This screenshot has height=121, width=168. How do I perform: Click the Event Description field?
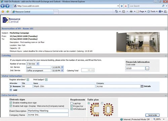(x=48, y=111)
